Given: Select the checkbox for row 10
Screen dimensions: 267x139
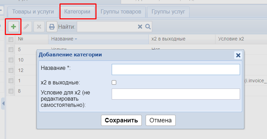Looking at the screenshot, I should pos(11,60).
